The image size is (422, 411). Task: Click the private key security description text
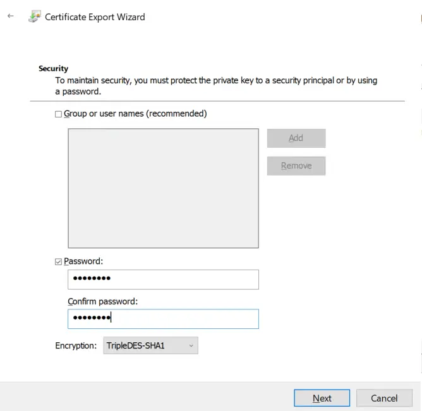[x=215, y=86]
